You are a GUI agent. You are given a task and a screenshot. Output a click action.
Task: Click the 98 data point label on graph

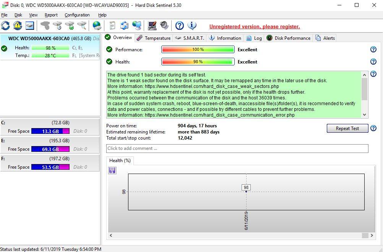coord(246,187)
